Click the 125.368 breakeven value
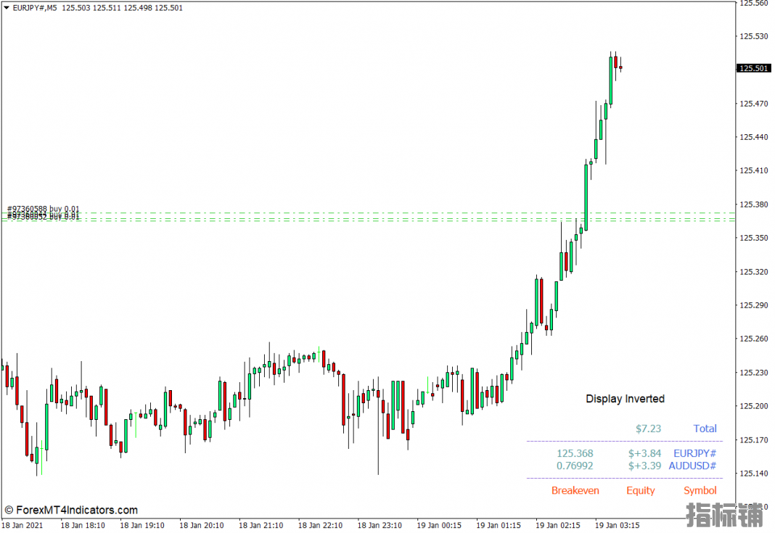 point(575,453)
